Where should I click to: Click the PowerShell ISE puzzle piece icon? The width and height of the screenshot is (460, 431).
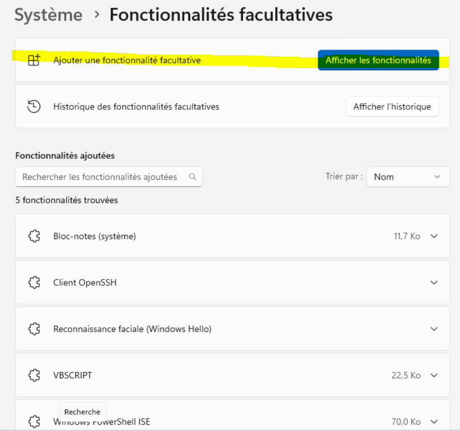pyautogui.click(x=34, y=421)
